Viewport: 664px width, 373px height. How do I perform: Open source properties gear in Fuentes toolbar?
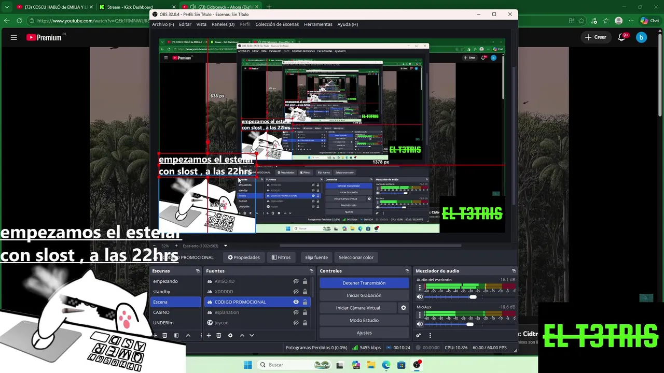(230, 335)
